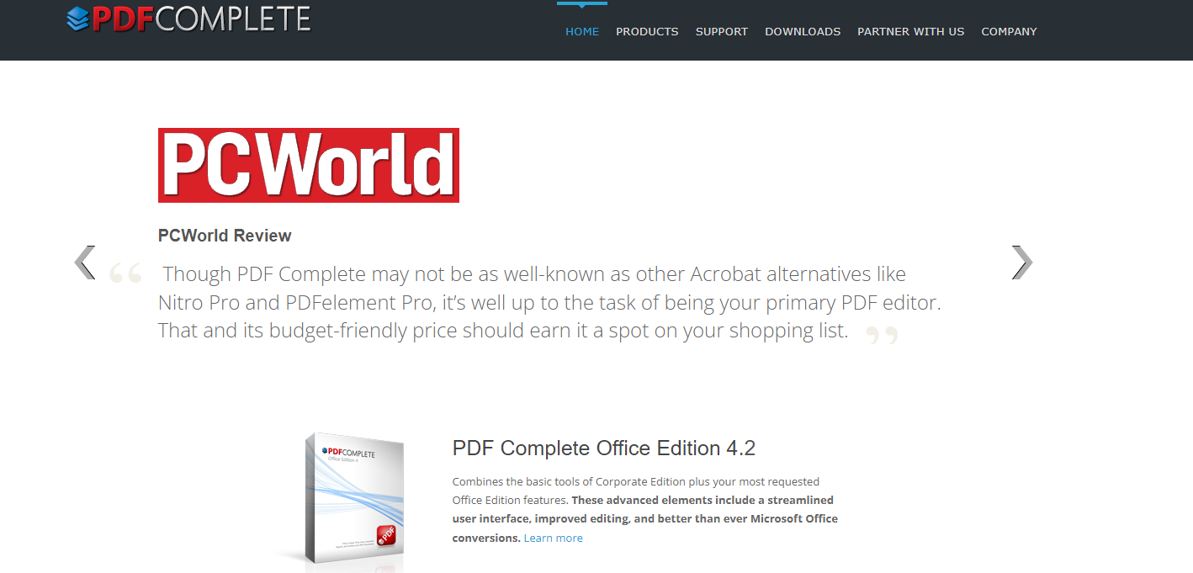Viewport: 1193px width, 573px height.
Task: Follow the Learn more link
Action: (553, 538)
